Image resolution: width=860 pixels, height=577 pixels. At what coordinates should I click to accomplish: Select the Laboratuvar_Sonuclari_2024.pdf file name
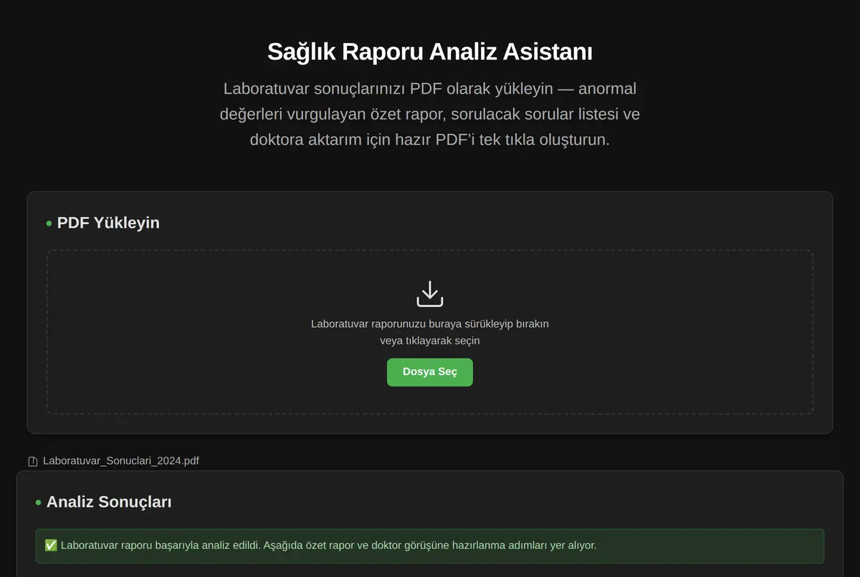pos(121,461)
